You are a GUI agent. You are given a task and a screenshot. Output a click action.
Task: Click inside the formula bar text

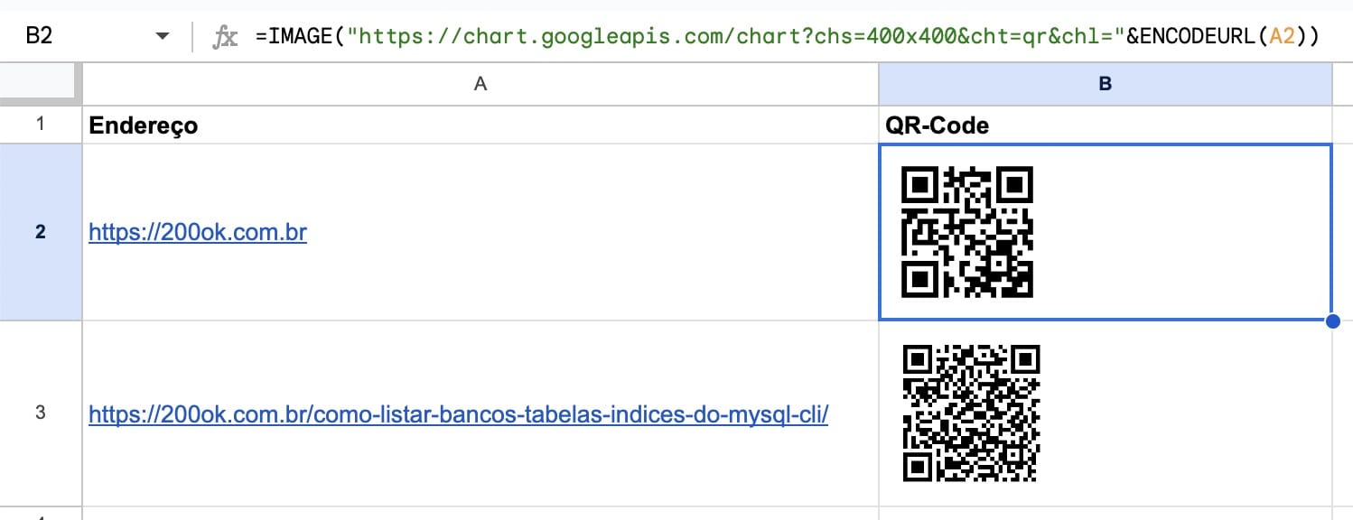(x=788, y=37)
